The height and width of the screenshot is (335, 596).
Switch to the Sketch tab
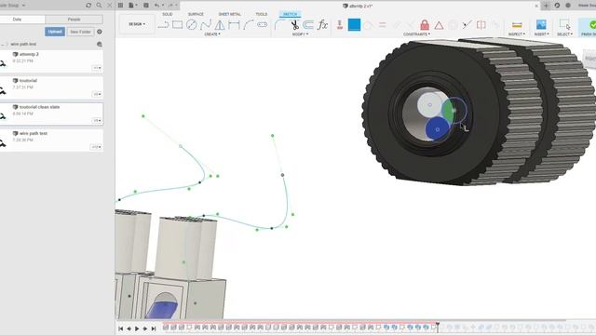pyautogui.click(x=290, y=14)
